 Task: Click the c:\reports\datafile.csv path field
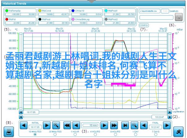coord(149,11)
